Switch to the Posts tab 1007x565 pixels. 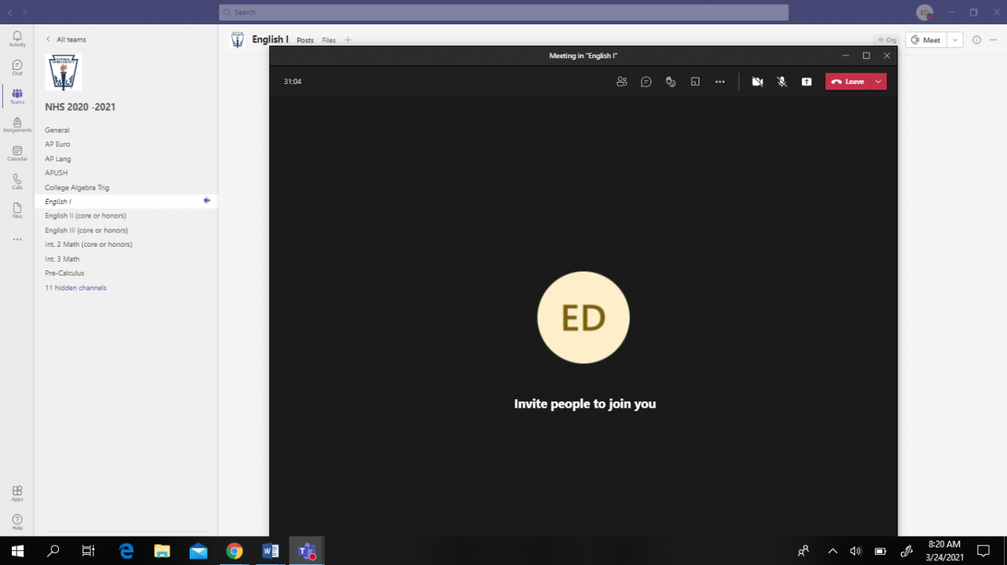[305, 40]
